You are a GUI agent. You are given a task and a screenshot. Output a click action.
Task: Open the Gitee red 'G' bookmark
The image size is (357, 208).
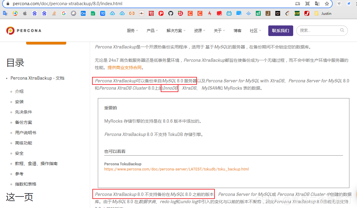coord(180,13)
